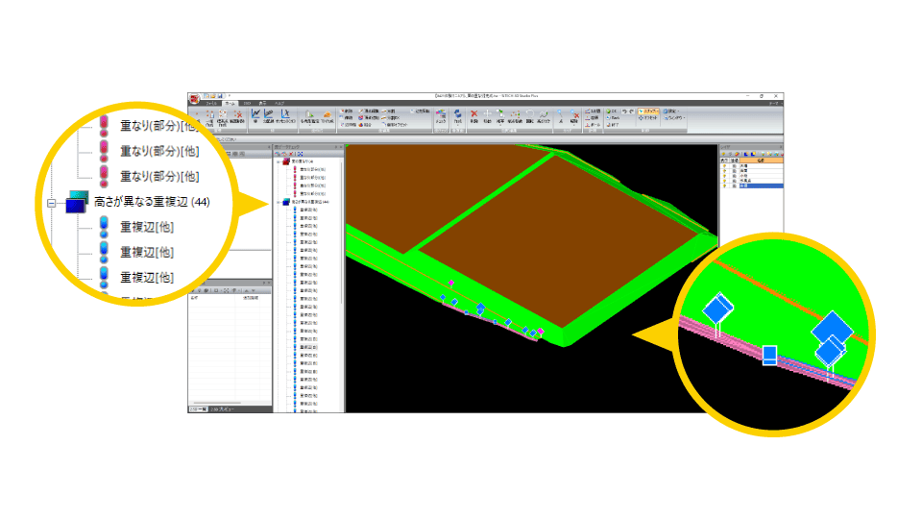Click the new document icon in quick access

click(206, 96)
